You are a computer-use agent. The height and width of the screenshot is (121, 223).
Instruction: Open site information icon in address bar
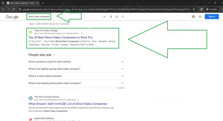point(20,10)
